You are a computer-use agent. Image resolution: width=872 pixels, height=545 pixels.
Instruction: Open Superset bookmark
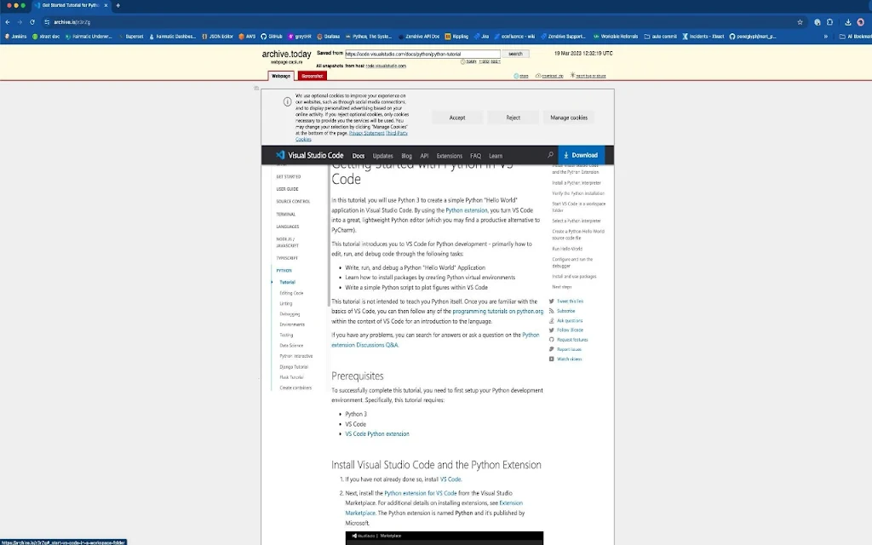[x=131, y=37]
